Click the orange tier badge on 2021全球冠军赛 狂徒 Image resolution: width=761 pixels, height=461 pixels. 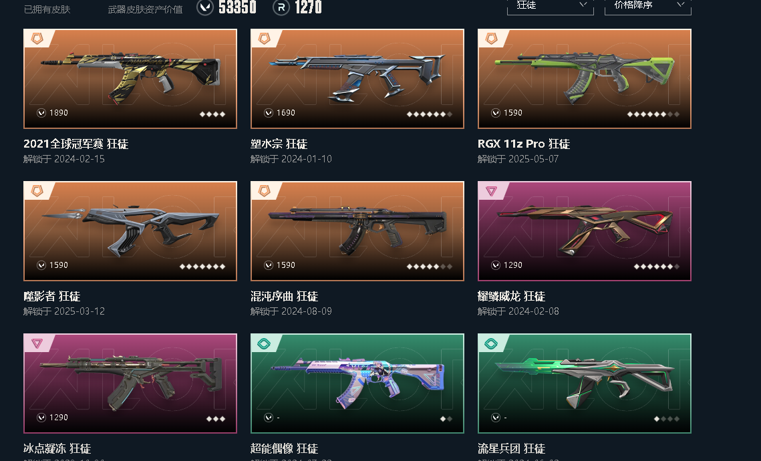(37, 38)
